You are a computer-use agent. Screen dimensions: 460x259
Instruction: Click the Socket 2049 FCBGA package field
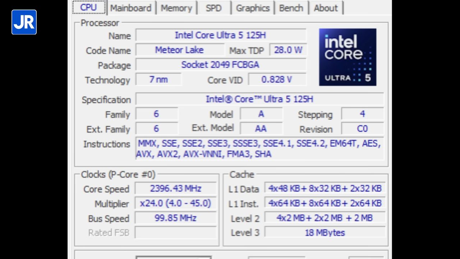[x=221, y=65]
